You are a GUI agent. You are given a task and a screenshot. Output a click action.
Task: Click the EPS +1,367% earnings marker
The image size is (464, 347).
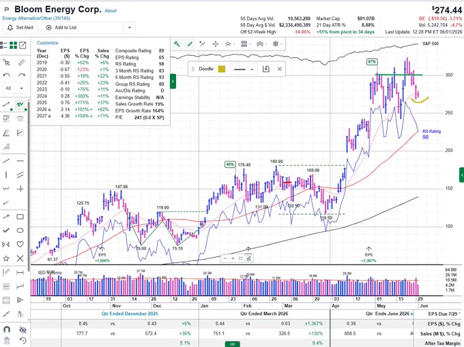point(368,255)
